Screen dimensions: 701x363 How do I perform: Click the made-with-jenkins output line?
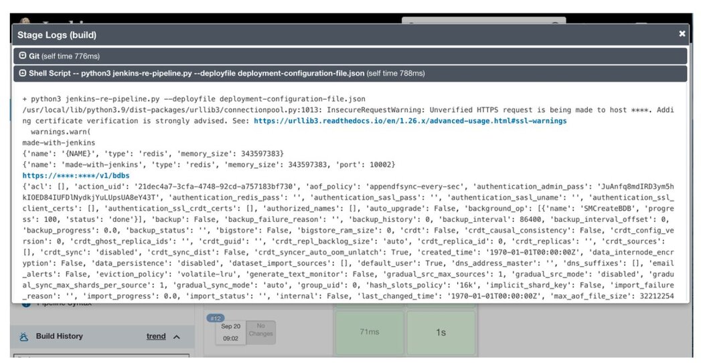pyautogui.click(x=58, y=143)
